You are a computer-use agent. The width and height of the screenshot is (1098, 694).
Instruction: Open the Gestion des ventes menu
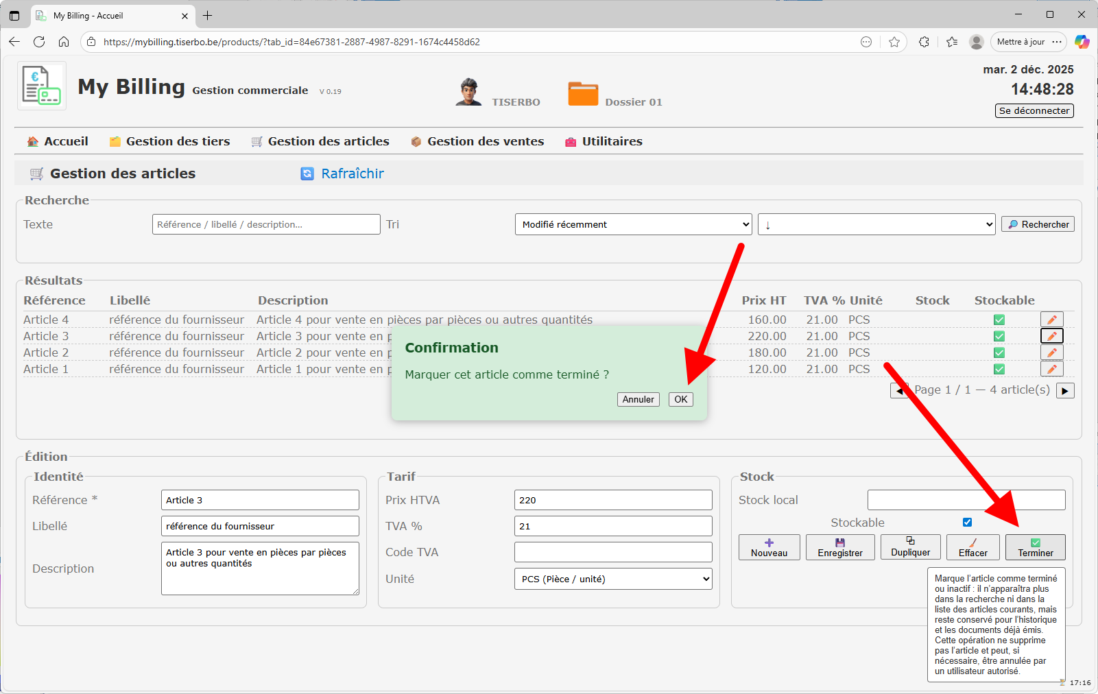(477, 141)
